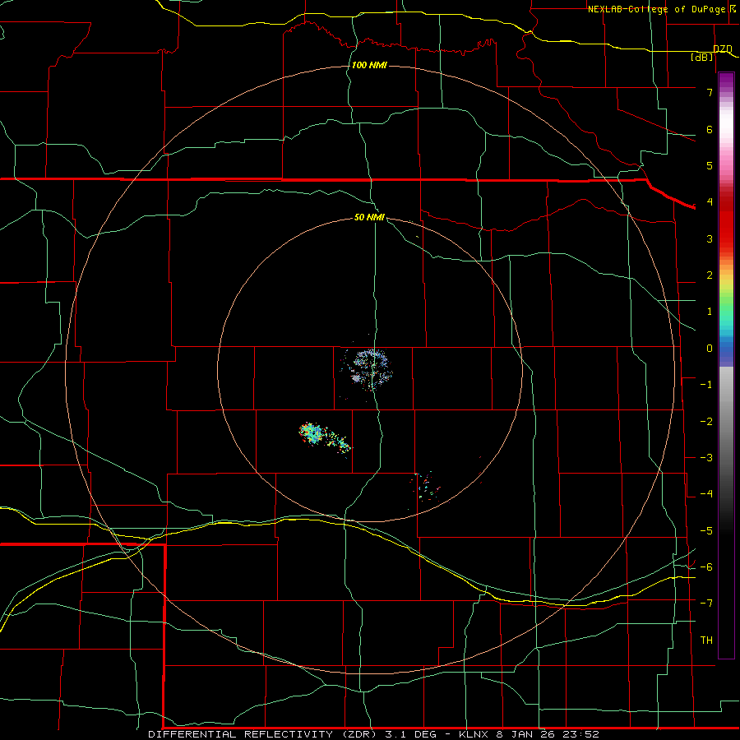Click the scale tick label -2
This screenshot has height=740, width=740.
[x=706, y=421]
